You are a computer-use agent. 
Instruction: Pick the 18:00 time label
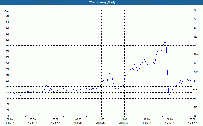click(x=147, y=119)
